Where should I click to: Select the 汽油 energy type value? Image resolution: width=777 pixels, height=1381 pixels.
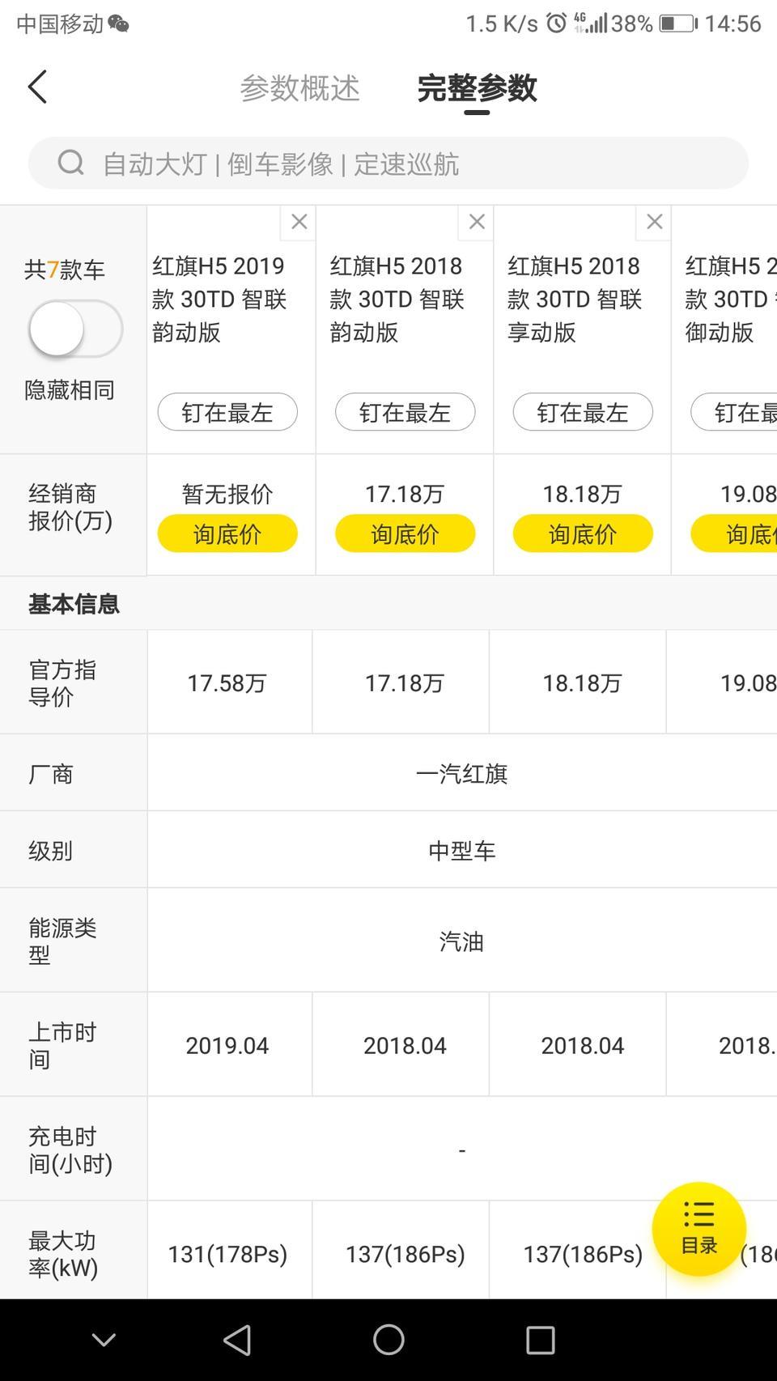[x=461, y=941]
